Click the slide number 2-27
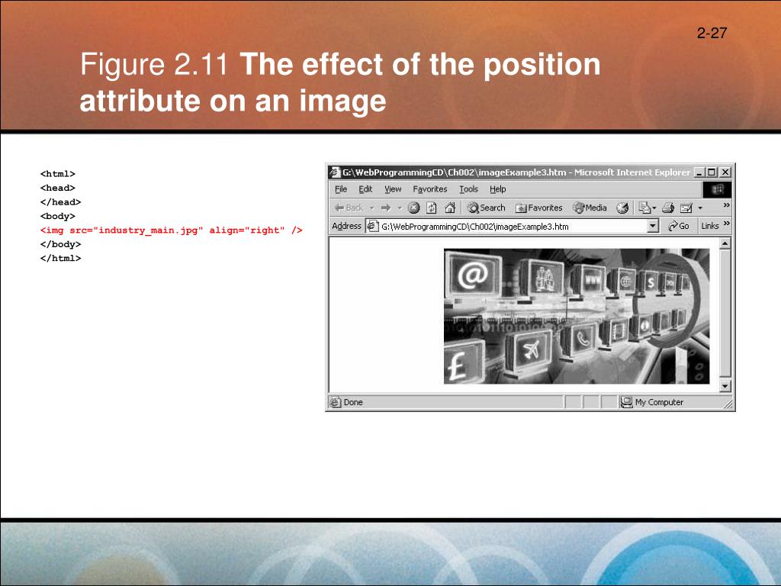The height and width of the screenshot is (586, 781). pos(712,33)
